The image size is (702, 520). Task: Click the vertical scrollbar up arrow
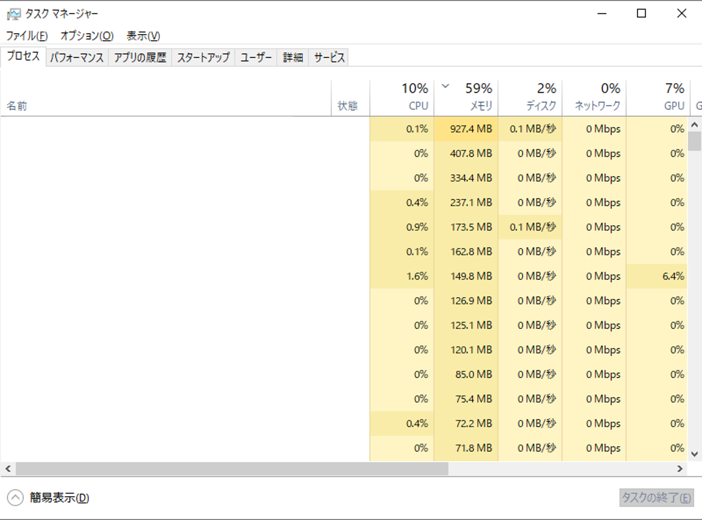694,125
